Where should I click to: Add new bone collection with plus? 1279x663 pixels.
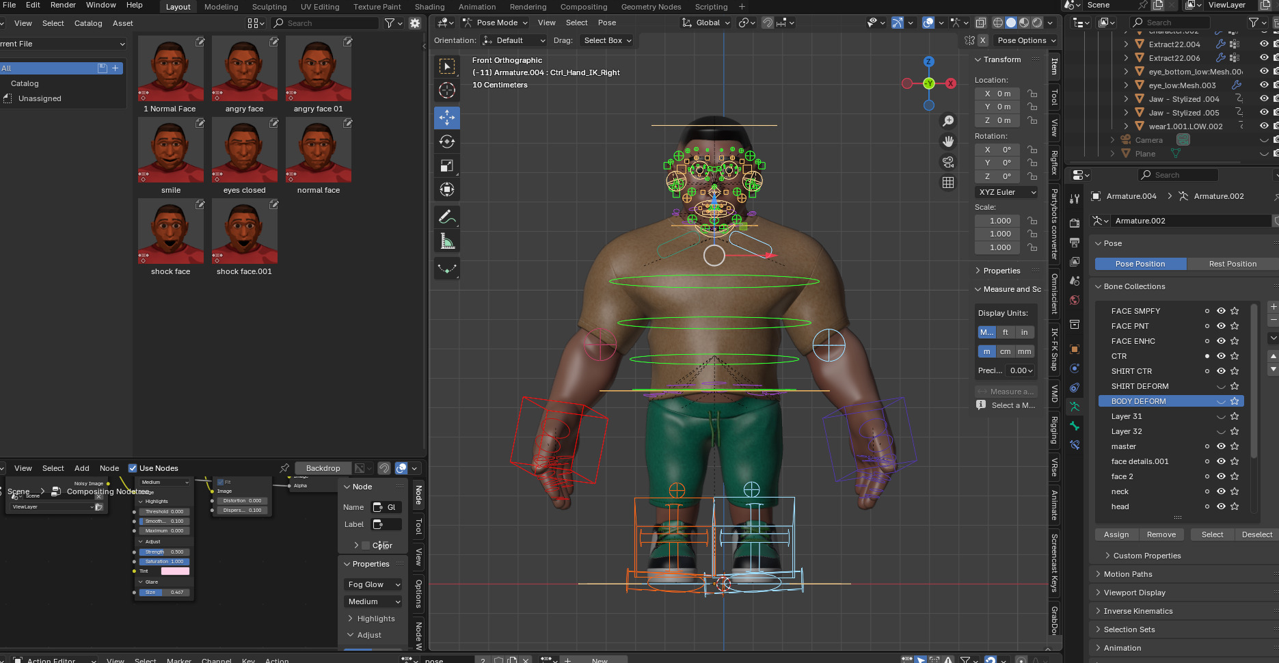1273,307
